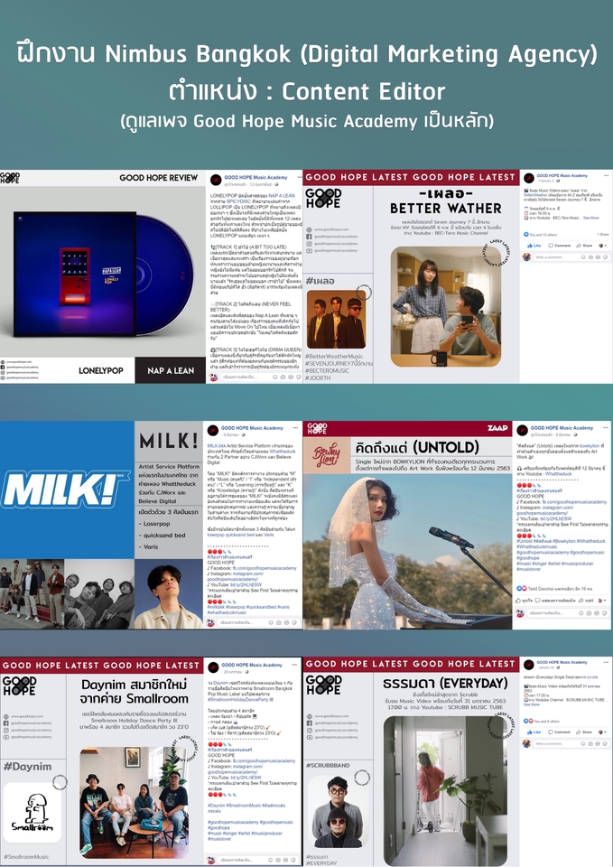Click the page avatar on the LONELYPOP post
The height and width of the screenshot is (867, 613).
pyautogui.click(x=216, y=180)
